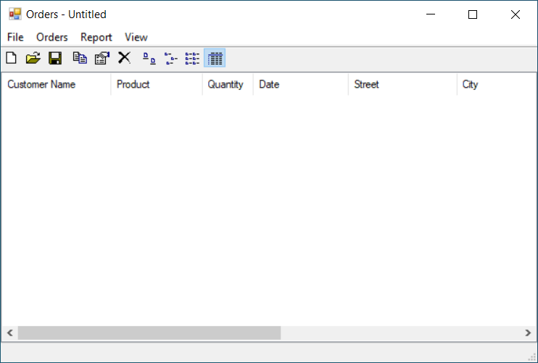
Task: Save using the floppy disk icon
Action: (55, 58)
